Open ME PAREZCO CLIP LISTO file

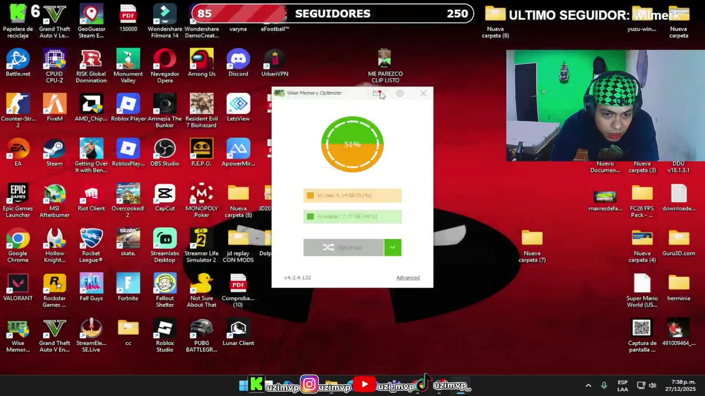(385, 67)
